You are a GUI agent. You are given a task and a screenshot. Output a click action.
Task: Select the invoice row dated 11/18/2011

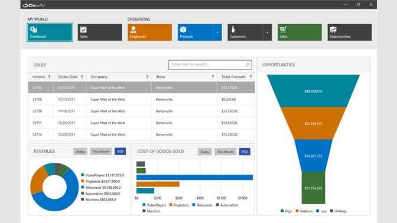tap(142, 111)
